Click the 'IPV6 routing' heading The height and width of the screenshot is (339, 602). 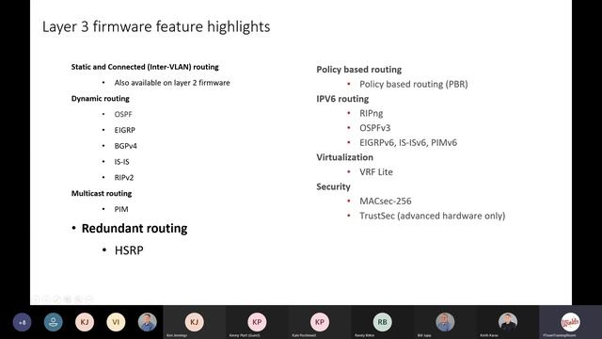[342, 99]
